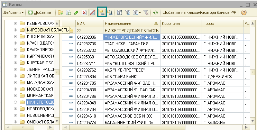Expand the КЕМЕРОВСКАЯ folder node
Image resolution: width=257 pixels, height=130 pixels.
point(15,23)
